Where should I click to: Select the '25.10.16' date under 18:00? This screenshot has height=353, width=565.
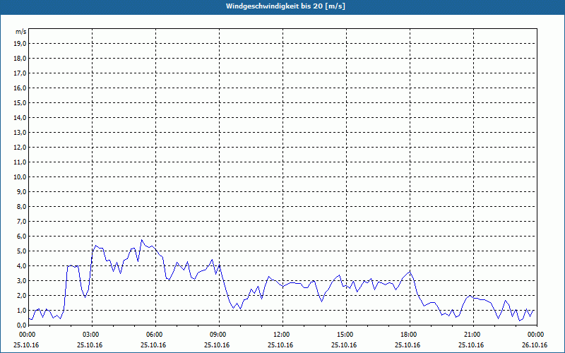pyautogui.click(x=408, y=345)
